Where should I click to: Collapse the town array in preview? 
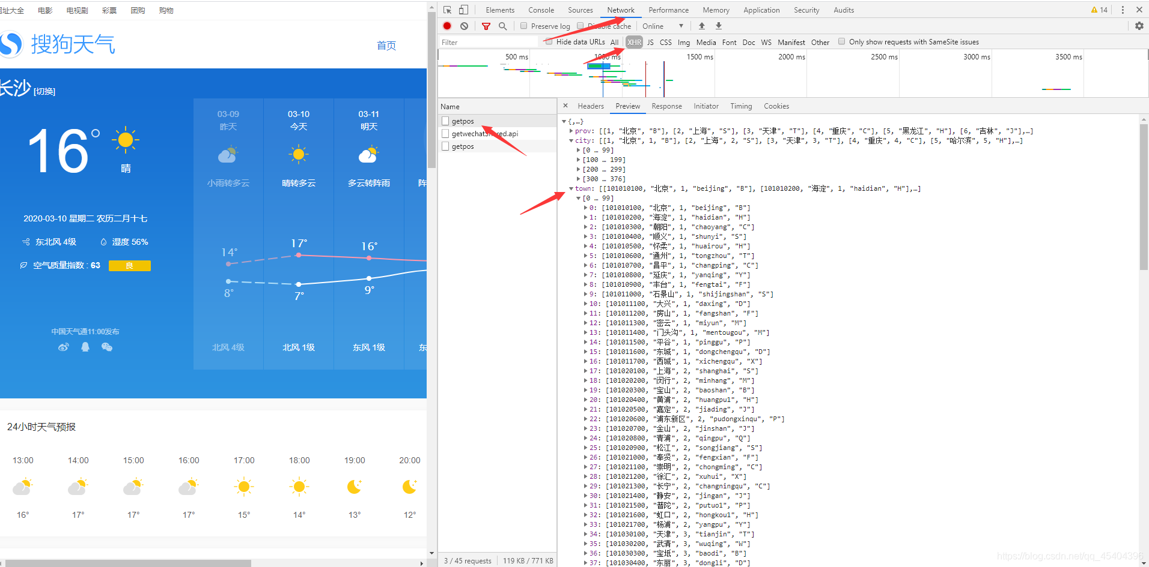(571, 188)
